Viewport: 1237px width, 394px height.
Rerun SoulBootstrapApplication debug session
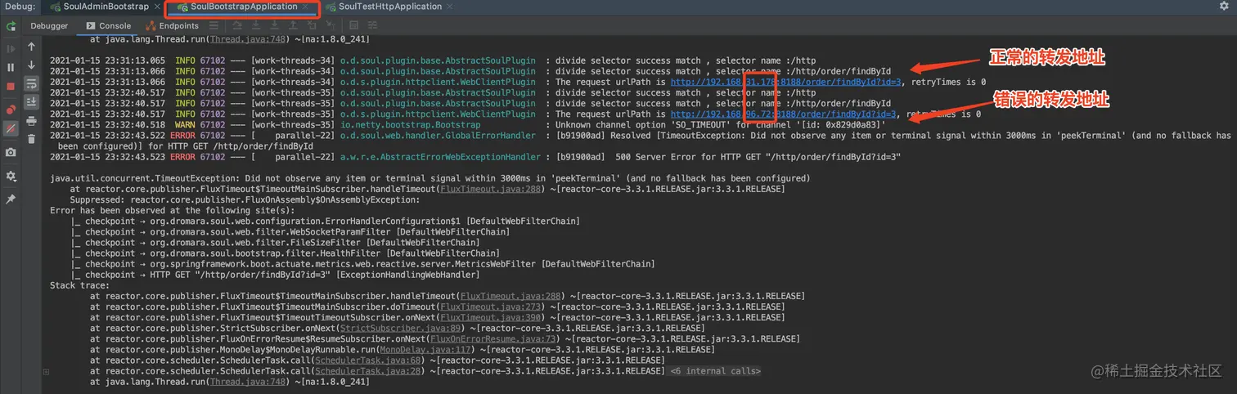(11, 26)
